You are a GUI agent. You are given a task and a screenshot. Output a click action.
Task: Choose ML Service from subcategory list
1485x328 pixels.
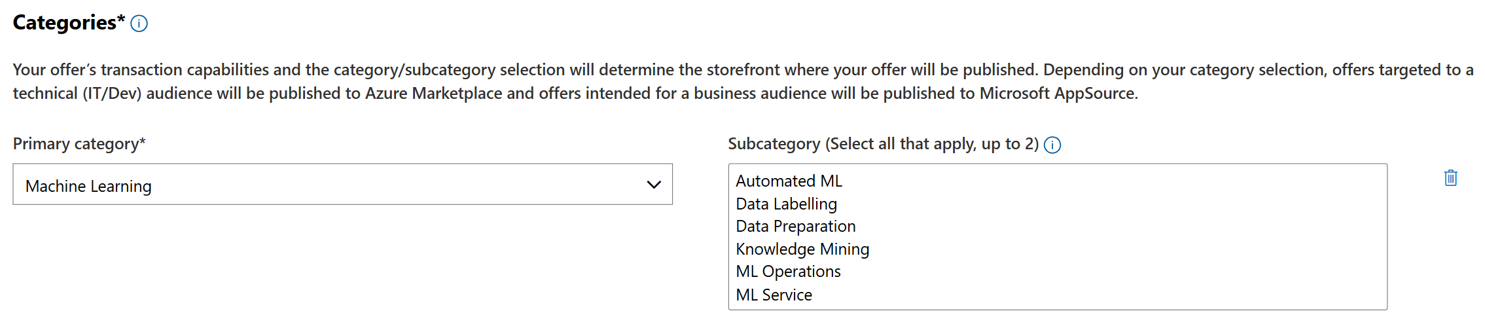tap(774, 295)
